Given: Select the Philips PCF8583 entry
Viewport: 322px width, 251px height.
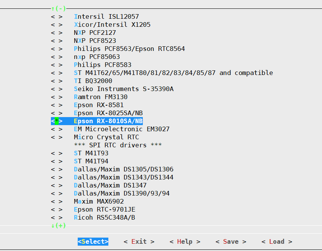Looking at the screenshot, I should (x=103, y=65).
